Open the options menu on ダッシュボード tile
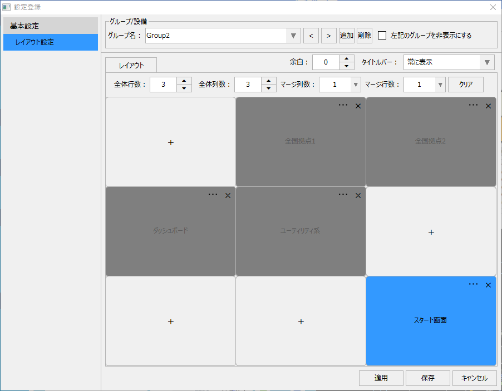 pyautogui.click(x=213, y=195)
